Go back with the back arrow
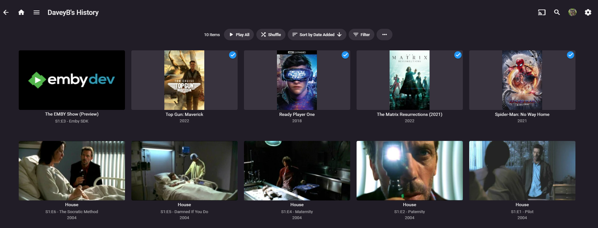The image size is (598, 228). 6,12
